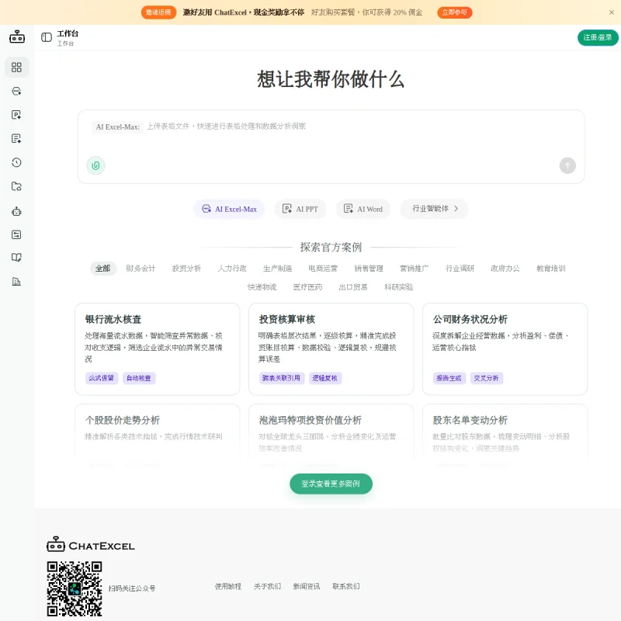
Task: Open the 关于我们 footer link
Action: click(x=267, y=587)
